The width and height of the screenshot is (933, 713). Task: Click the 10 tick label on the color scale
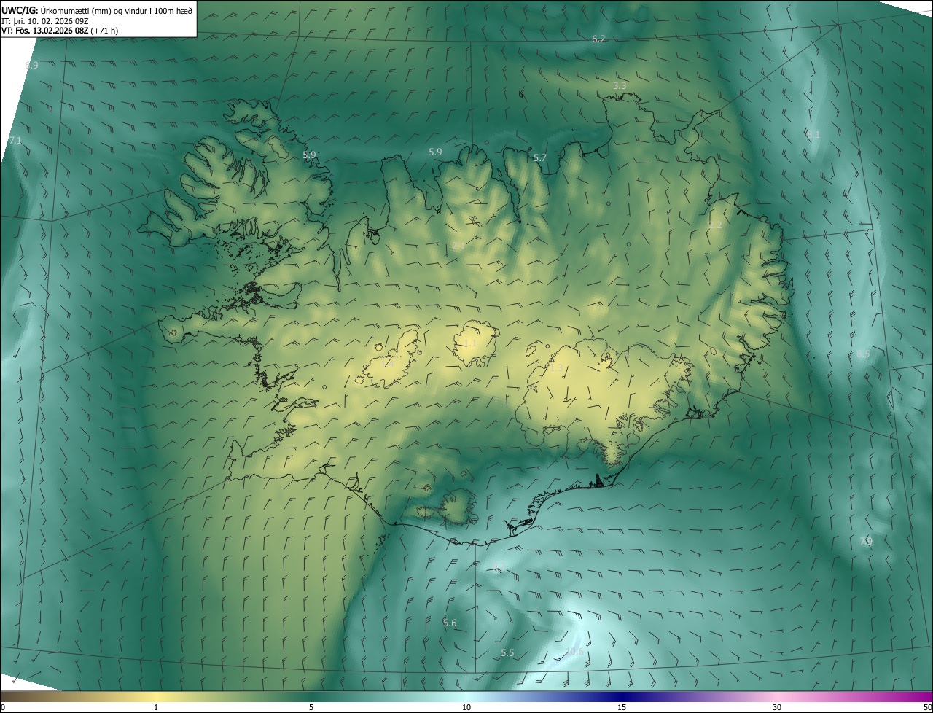(466, 707)
